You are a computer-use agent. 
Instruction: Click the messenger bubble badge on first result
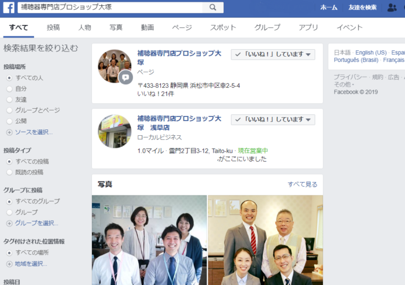[x=126, y=77]
